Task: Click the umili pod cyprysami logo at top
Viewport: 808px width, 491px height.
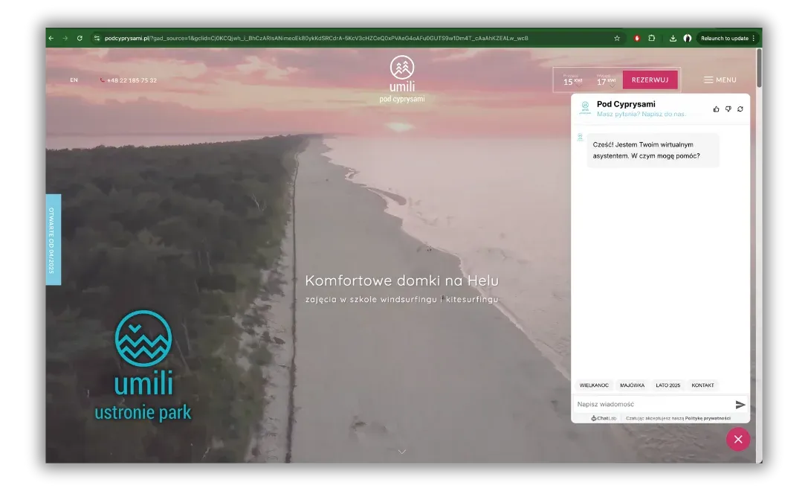Action: click(x=401, y=78)
